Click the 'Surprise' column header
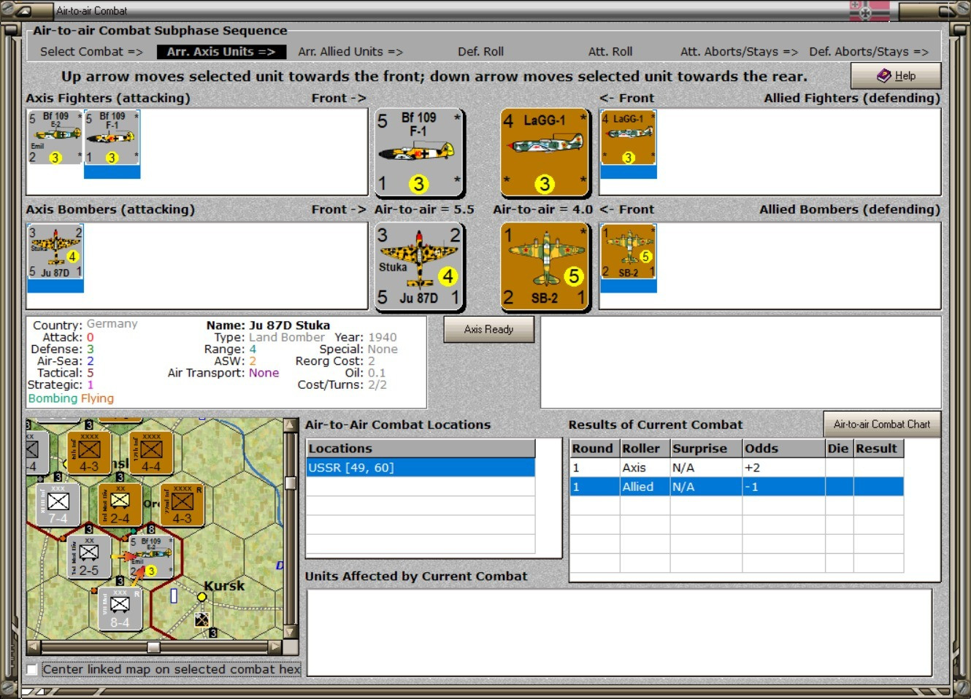Viewport: 971px width, 699px height. coord(705,449)
